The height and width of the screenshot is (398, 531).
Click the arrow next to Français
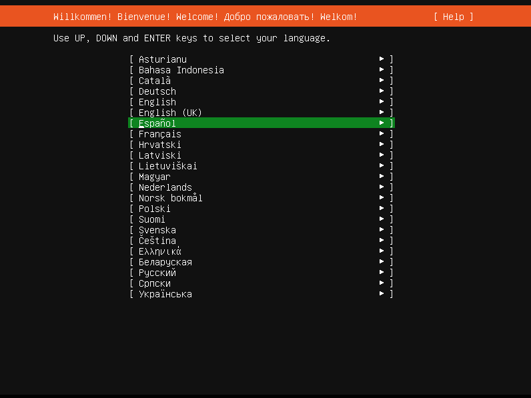click(382, 134)
